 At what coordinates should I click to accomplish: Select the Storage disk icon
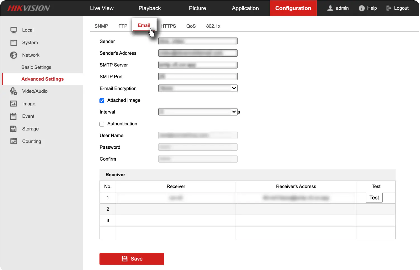point(13,129)
